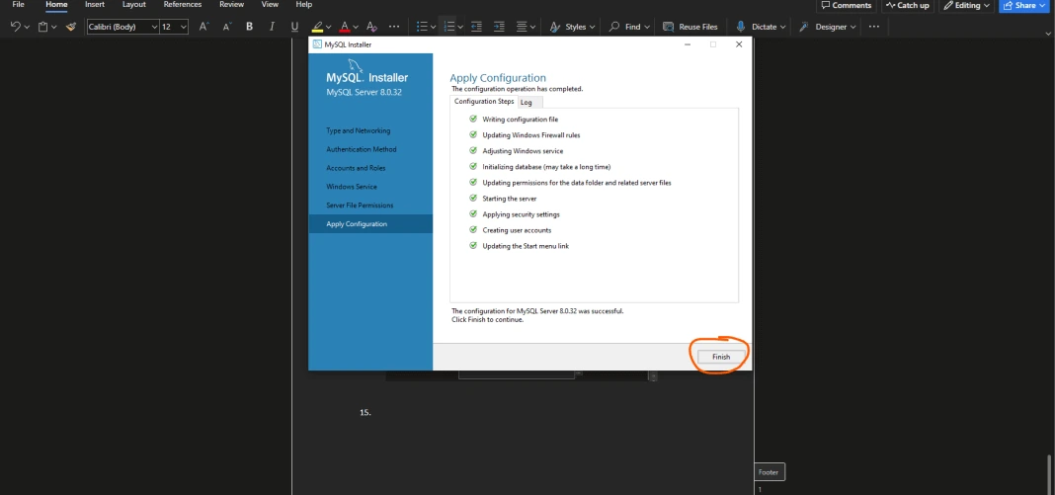Expand the numbering library arrow
The image size is (1055, 495).
tap(461, 27)
